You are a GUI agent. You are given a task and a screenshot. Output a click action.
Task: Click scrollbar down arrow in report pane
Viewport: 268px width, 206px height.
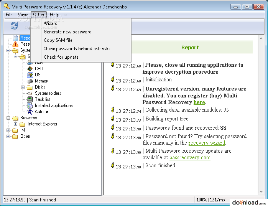261,192
